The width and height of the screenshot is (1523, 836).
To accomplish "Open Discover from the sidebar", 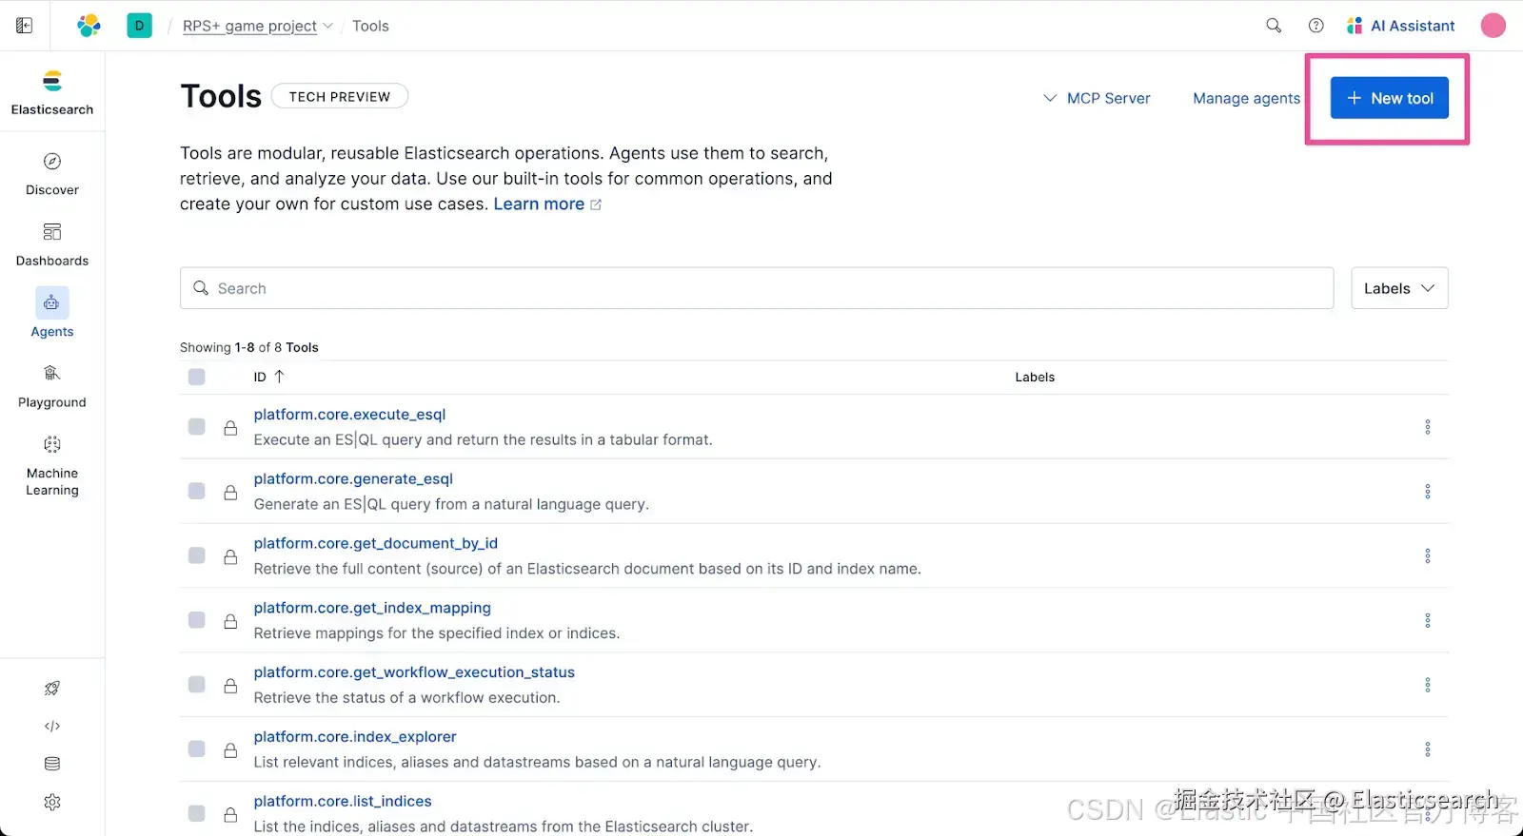I will (52, 173).
